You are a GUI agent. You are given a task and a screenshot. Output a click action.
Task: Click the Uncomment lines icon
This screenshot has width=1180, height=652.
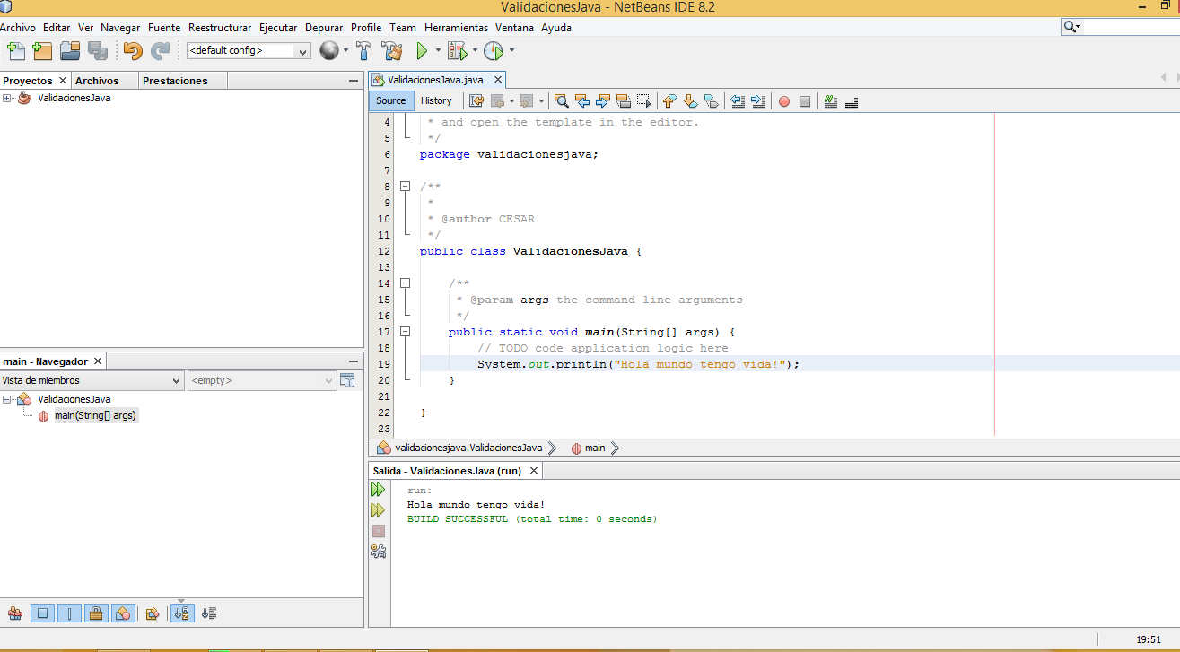852,101
